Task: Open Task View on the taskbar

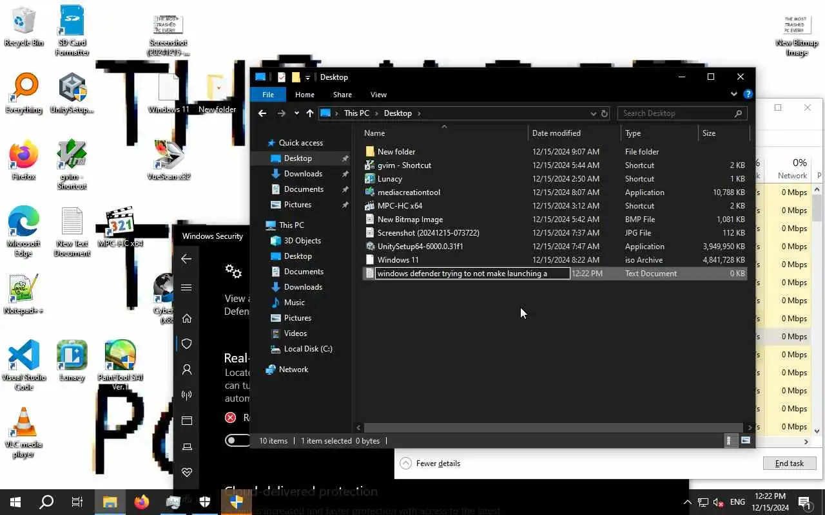Action: click(77, 502)
